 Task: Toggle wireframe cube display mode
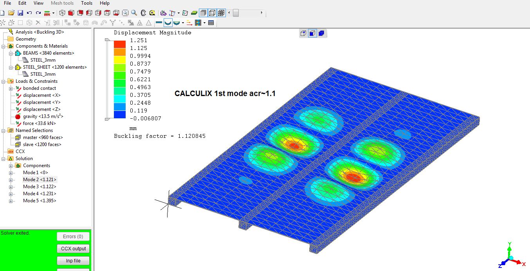click(x=212, y=13)
